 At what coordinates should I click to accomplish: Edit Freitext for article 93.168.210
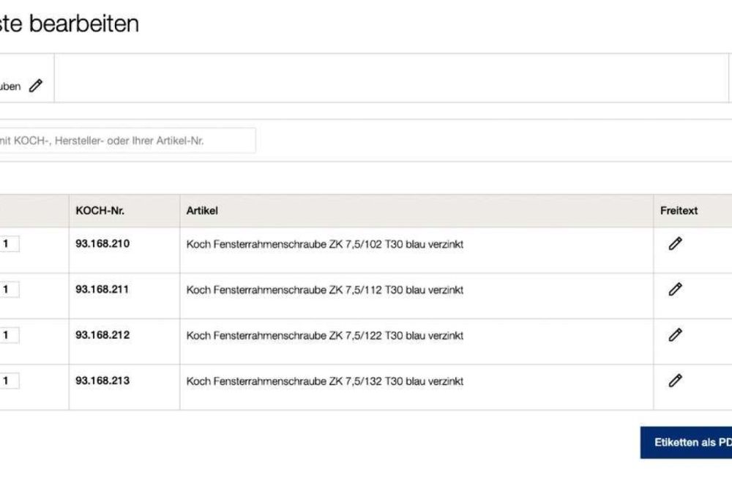[x=675, y=243]
